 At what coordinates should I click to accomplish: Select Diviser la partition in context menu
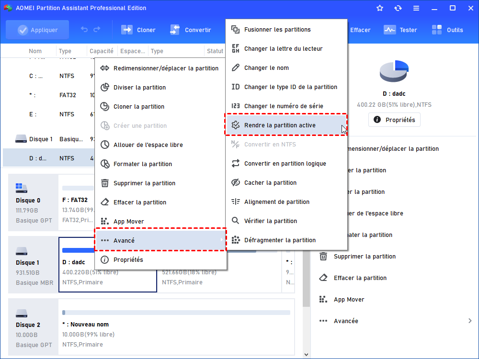point(160,88)
